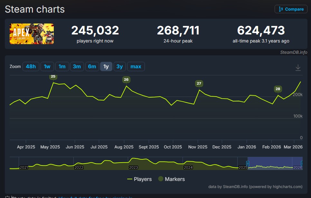Viewport: 311px width, 198px height.
Task: Toggle the Players series in legend
Action: [139, 179]
